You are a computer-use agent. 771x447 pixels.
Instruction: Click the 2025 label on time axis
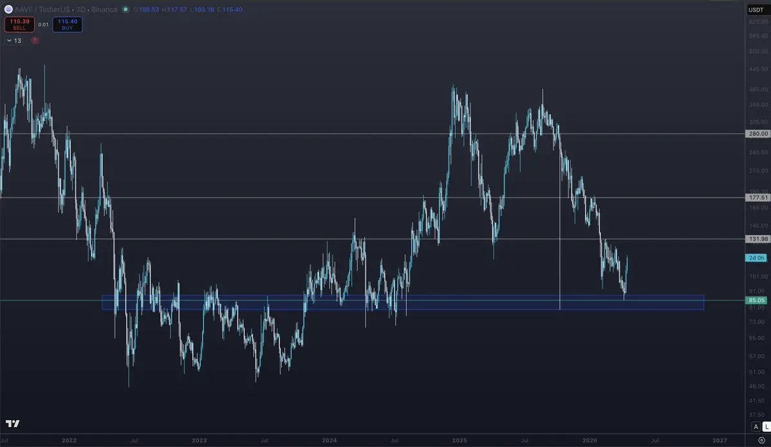tap(460, 441)
